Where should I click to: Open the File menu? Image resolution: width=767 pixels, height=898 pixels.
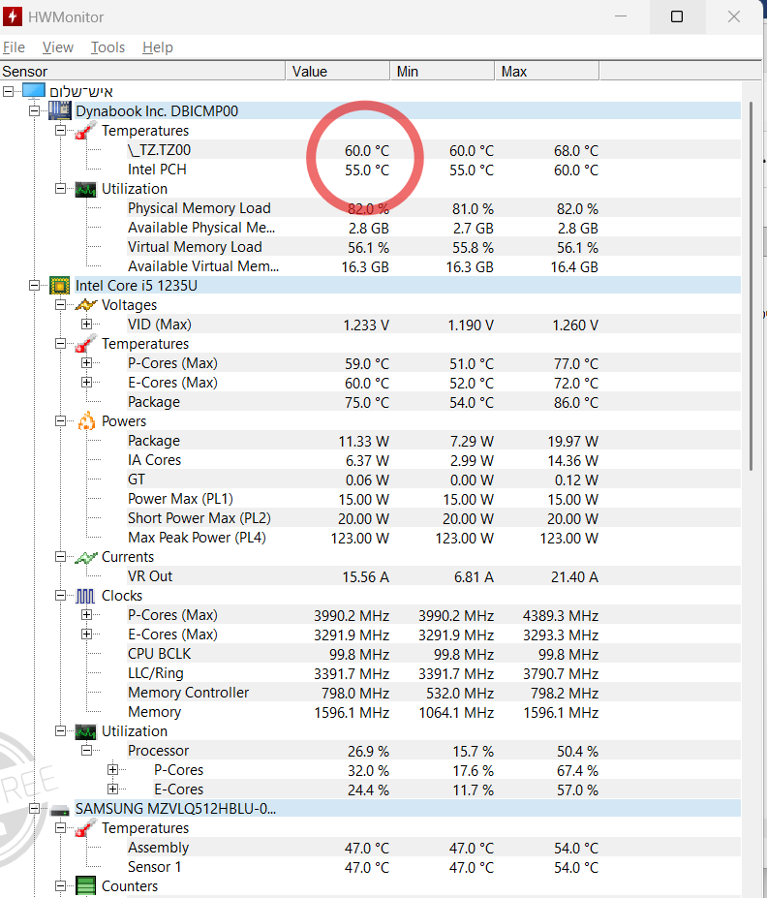[14, 47]
